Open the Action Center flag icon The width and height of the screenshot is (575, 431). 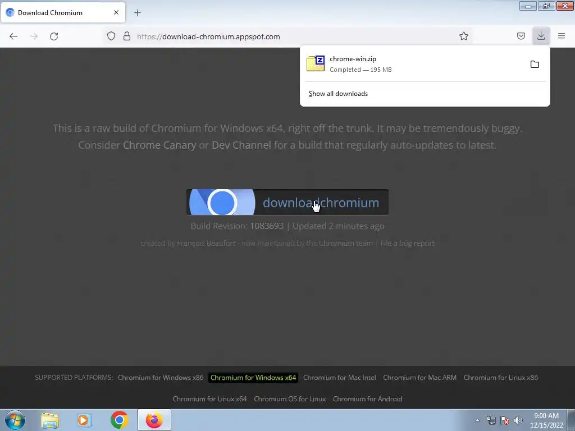505,420
